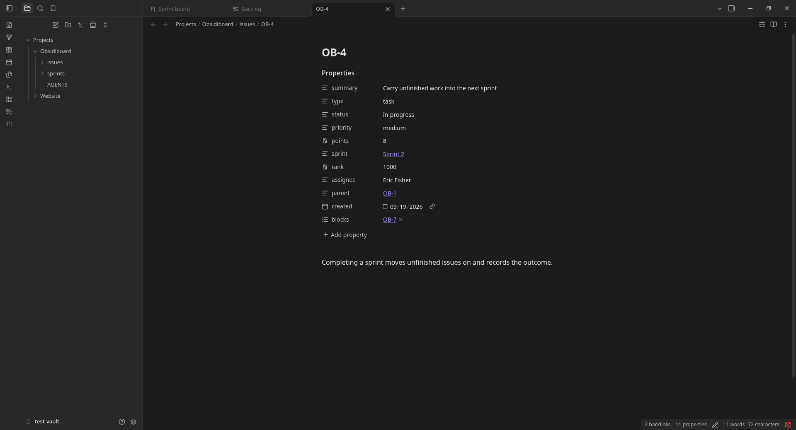
Task: Navigate back in note history
Action: point(153,24)
